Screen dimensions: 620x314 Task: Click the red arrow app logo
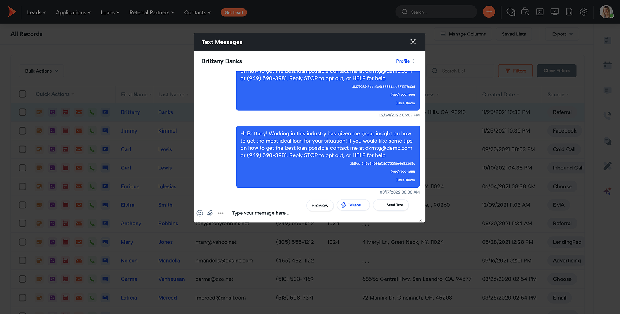click(12, 12)
